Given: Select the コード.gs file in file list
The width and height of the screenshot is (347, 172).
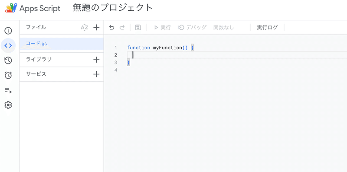Looking at the screenshot, I should click(x=62, y=44).
